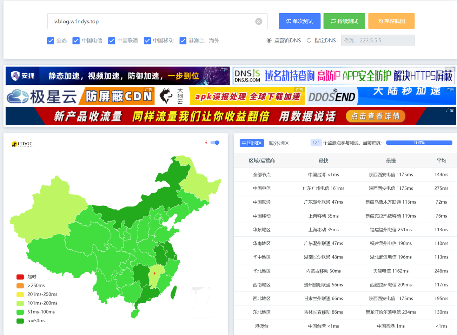This screenshot has height=335, width=457.
Task: Click the refresh icon on 单次测试 button
Action: 288,21
